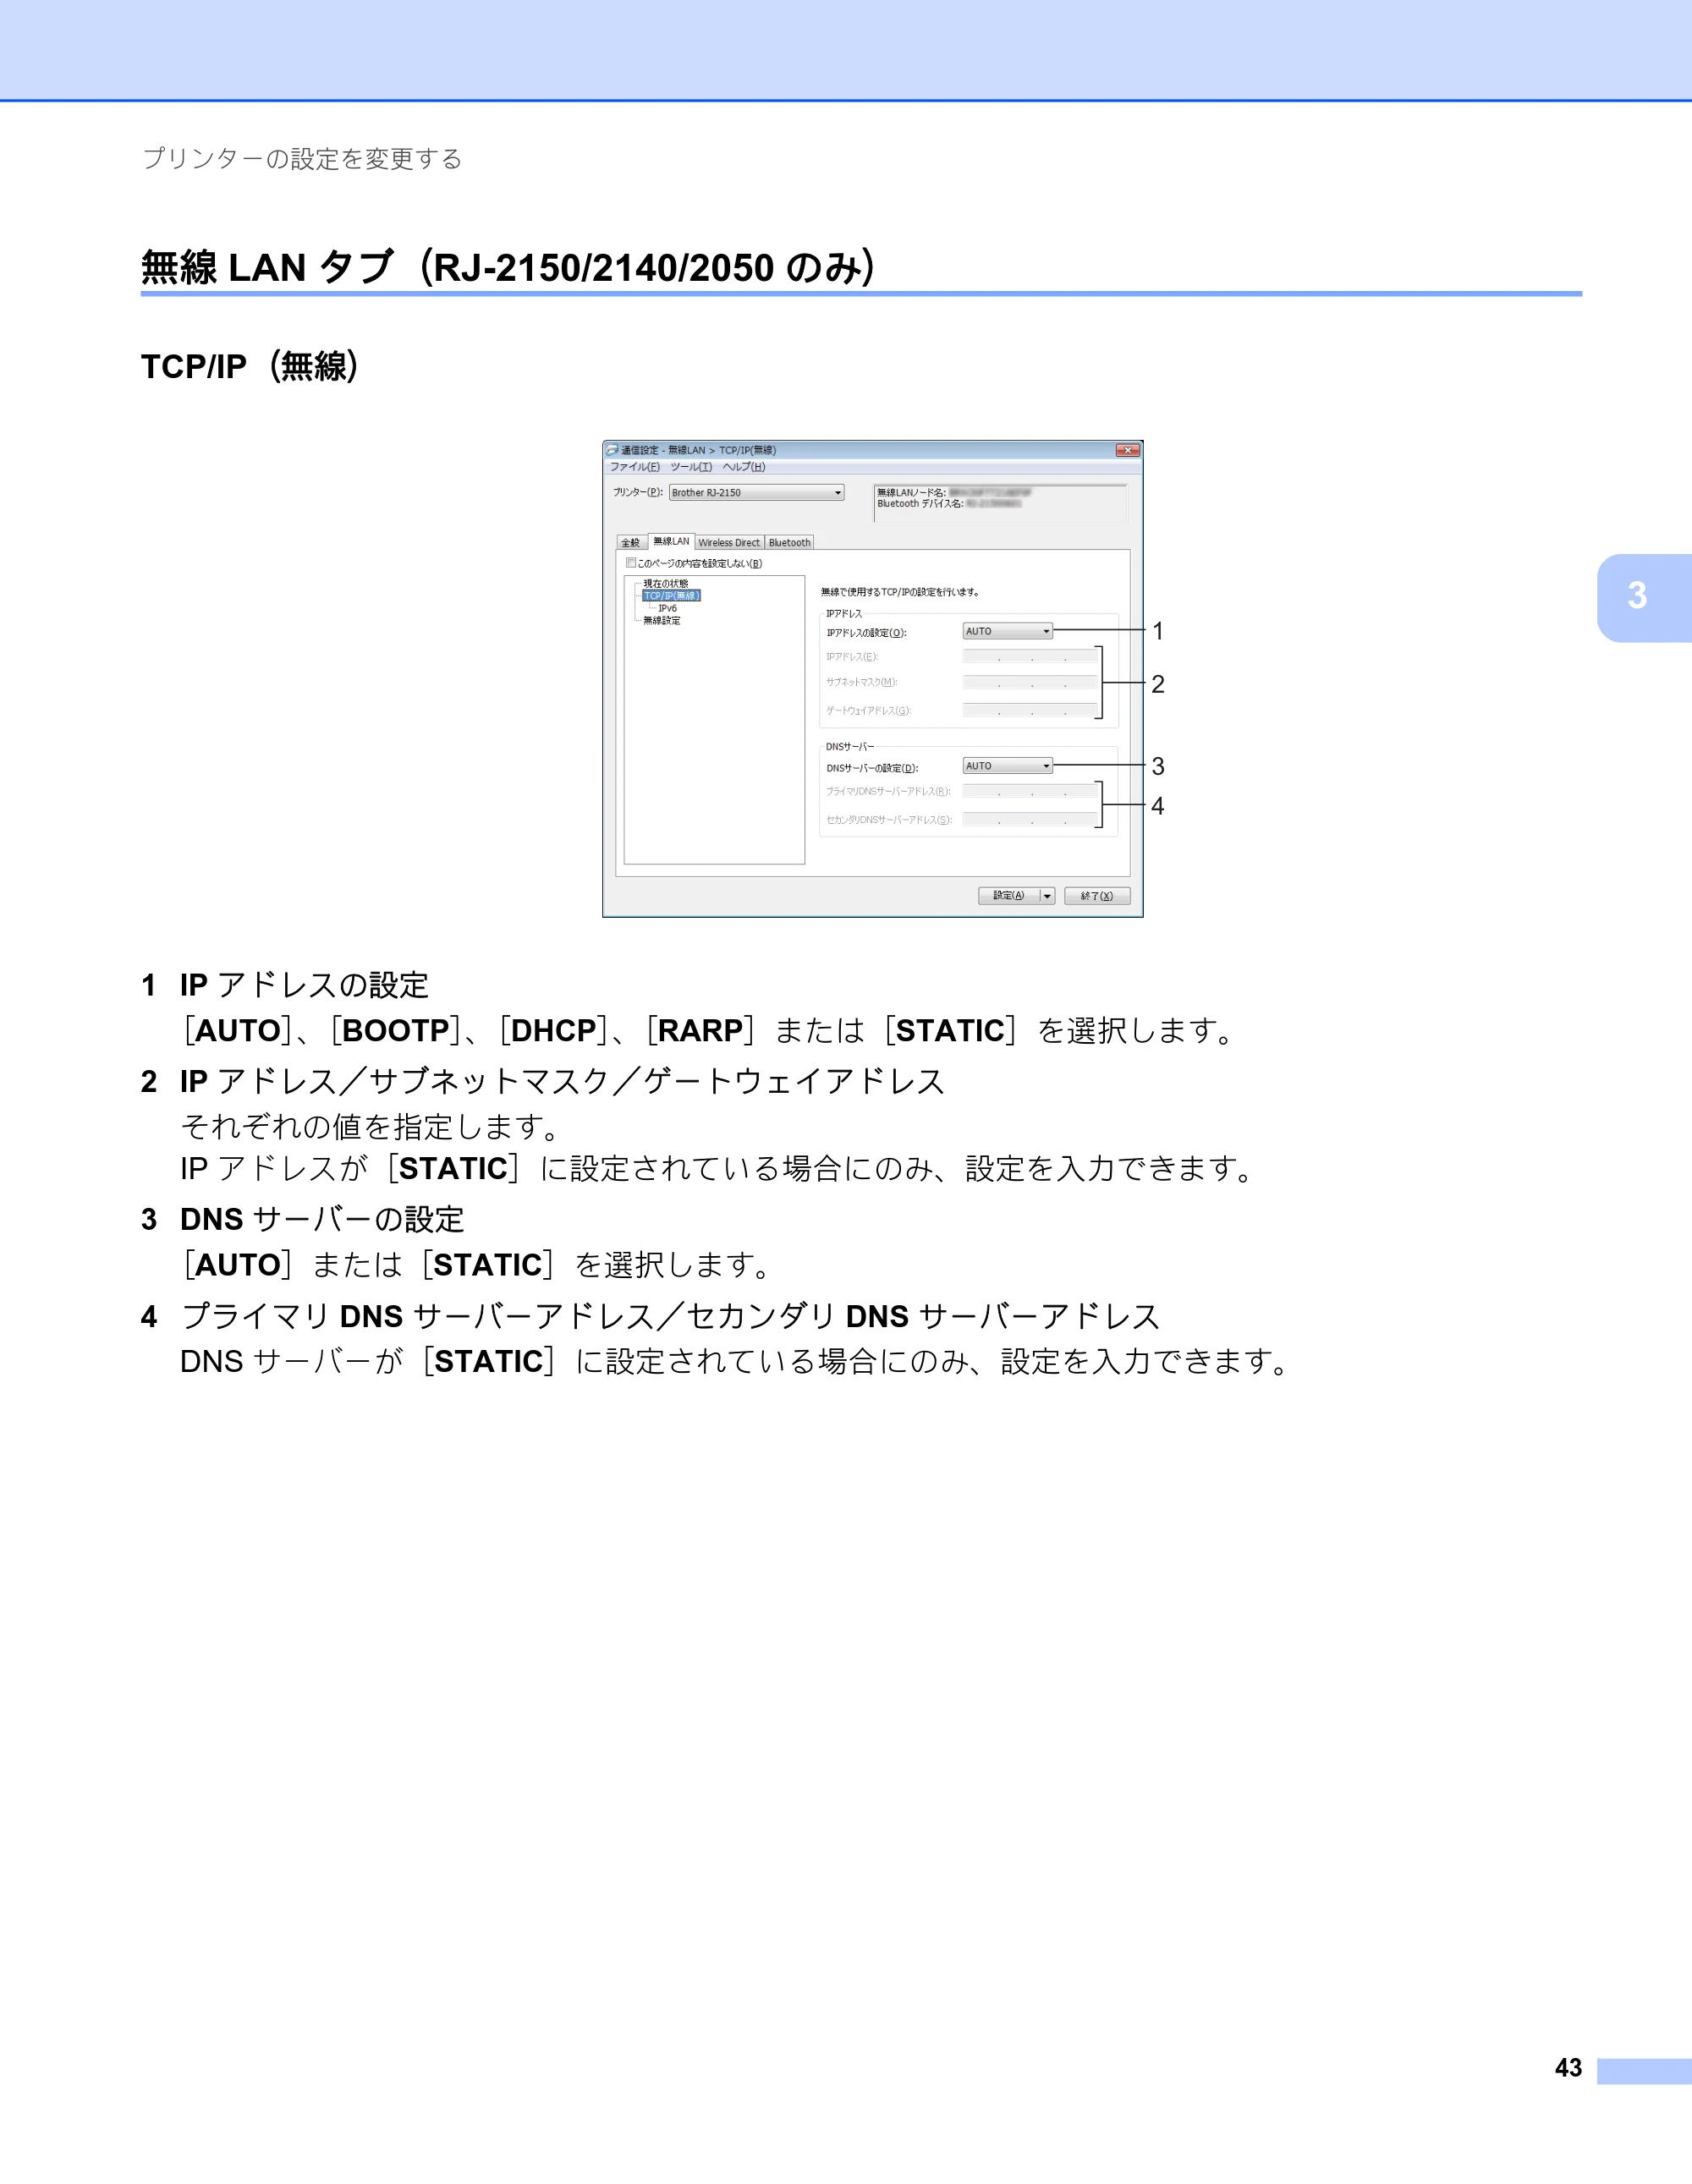Click the 終了(X) button

coord(1097,896)
